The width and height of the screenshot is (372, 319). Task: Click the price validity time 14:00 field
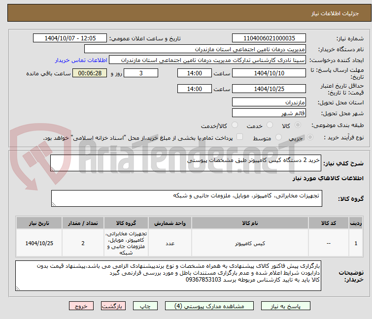click(x=194, y=89)
